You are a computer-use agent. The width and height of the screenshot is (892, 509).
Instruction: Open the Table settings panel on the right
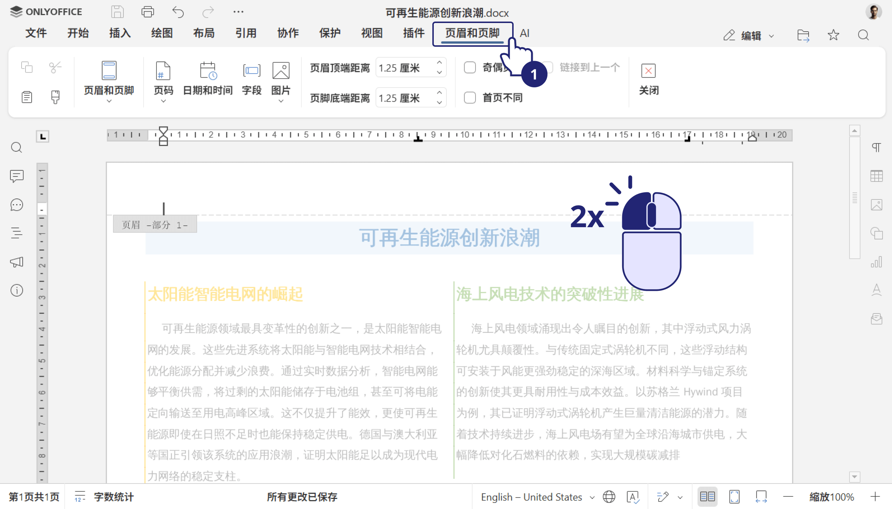tap(877, 176)
